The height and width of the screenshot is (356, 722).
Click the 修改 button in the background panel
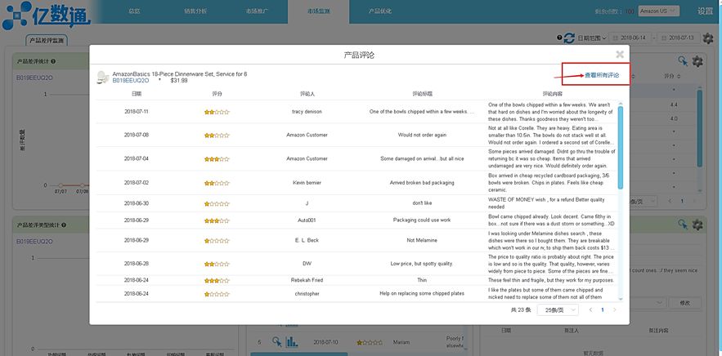(684, 303)
